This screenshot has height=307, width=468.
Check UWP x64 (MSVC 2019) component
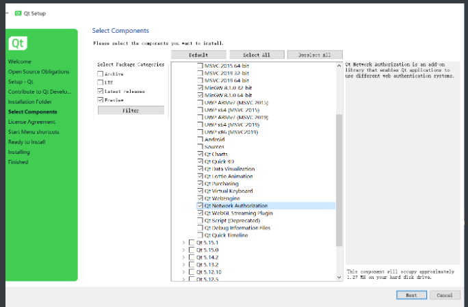click(x=200, y=124)
